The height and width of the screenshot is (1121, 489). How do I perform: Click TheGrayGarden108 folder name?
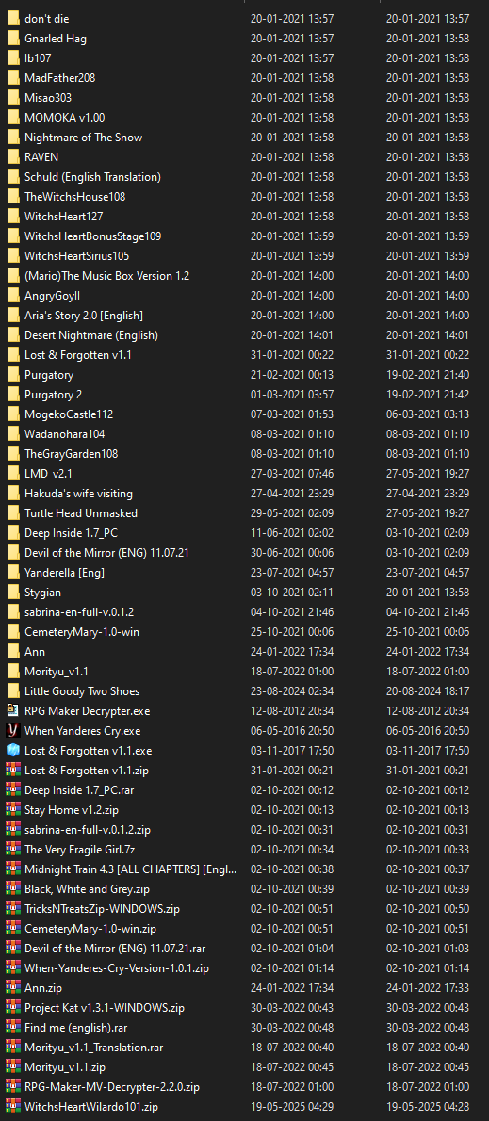tap(72, 454)
